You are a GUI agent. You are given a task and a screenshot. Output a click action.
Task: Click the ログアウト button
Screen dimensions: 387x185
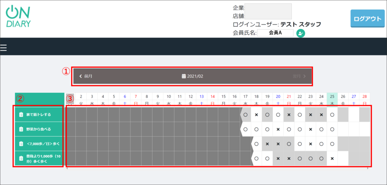click(367, 19)
